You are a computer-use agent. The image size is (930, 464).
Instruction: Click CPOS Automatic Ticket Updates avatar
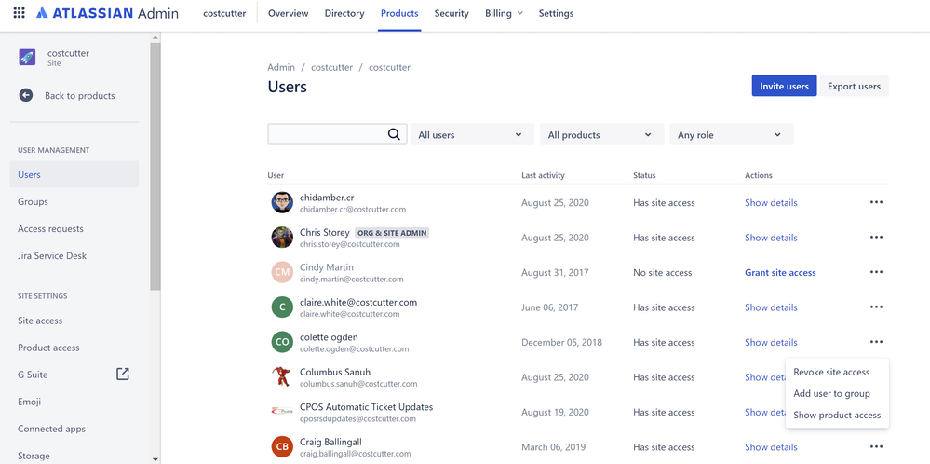coord(282,412)
